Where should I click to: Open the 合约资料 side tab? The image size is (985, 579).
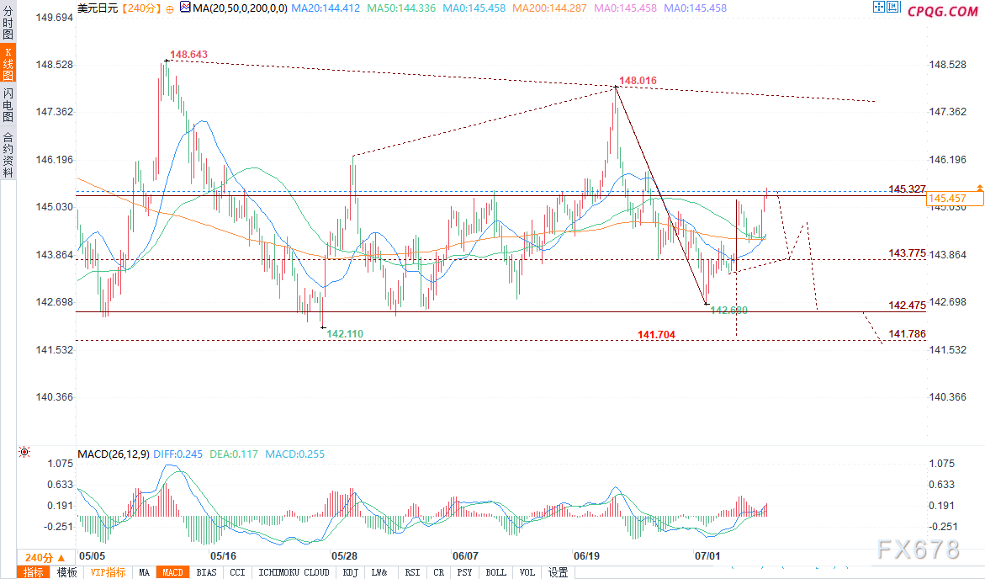[8, 154]
